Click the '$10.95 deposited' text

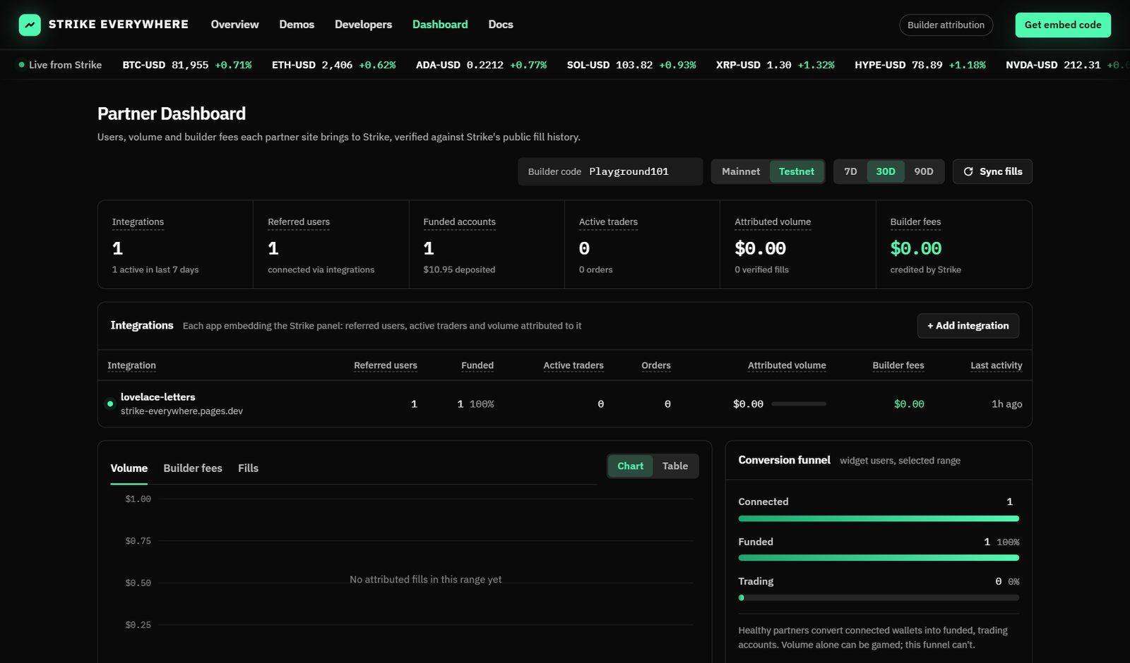459,270
